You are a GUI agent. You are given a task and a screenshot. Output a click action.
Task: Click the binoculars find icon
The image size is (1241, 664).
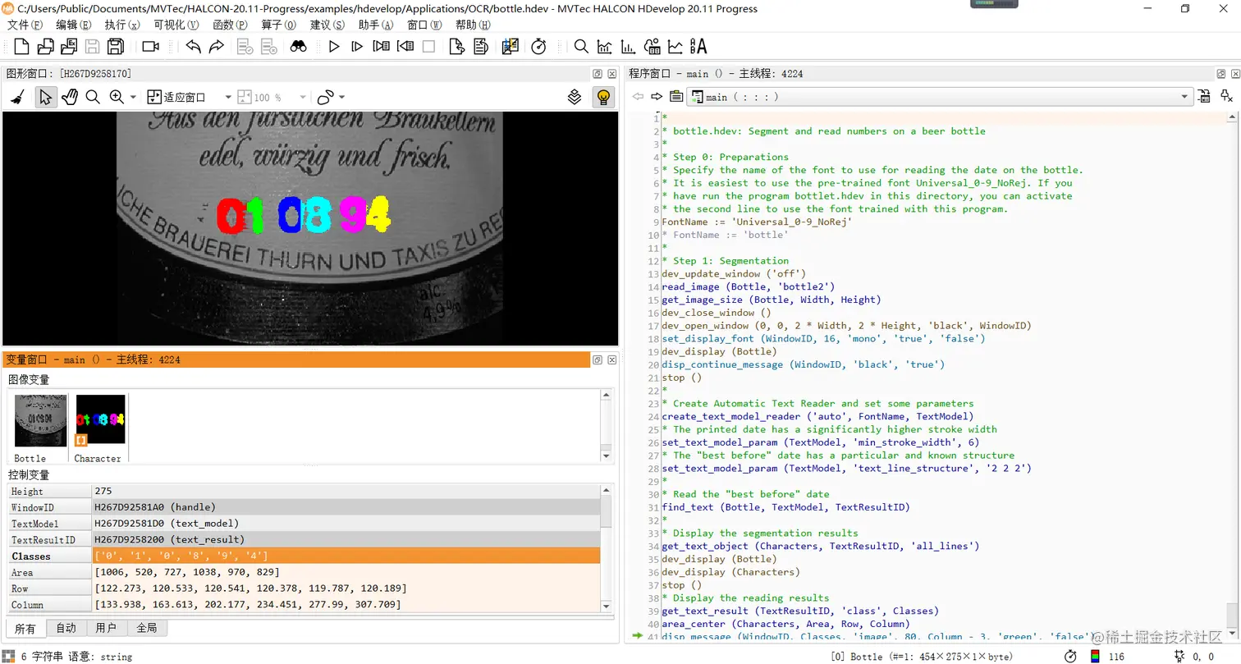(298, 47)
